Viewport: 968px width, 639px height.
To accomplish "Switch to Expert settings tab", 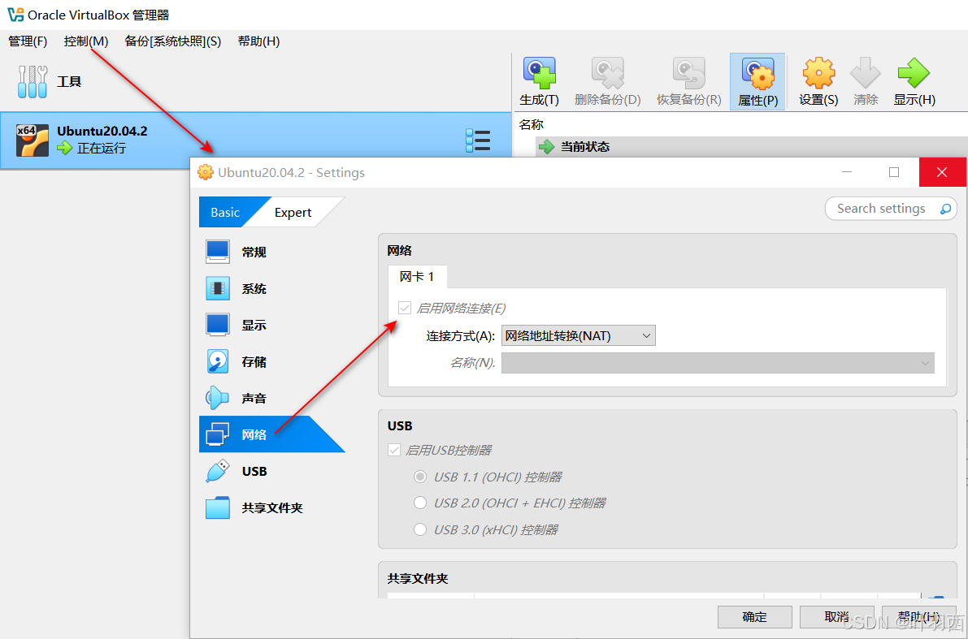I will (294, 212).
